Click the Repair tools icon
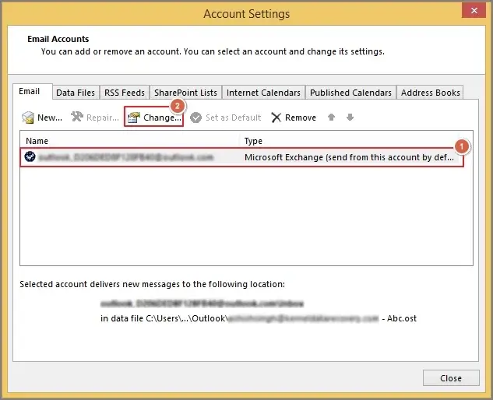The image size is (493, 400). click(x=76, y=118)
